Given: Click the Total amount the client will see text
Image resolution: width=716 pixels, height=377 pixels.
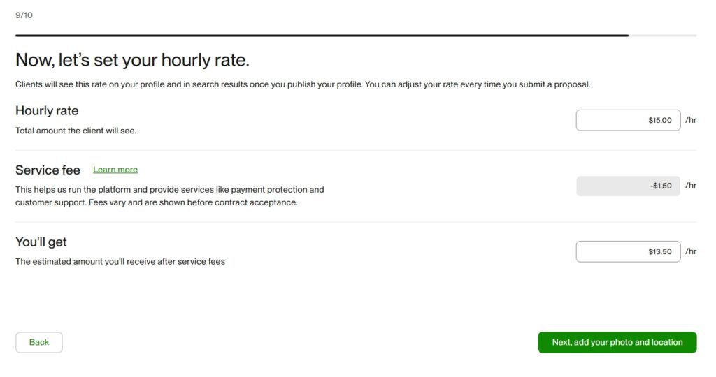Looking at the screenshot, I should [x=76, y=131].
